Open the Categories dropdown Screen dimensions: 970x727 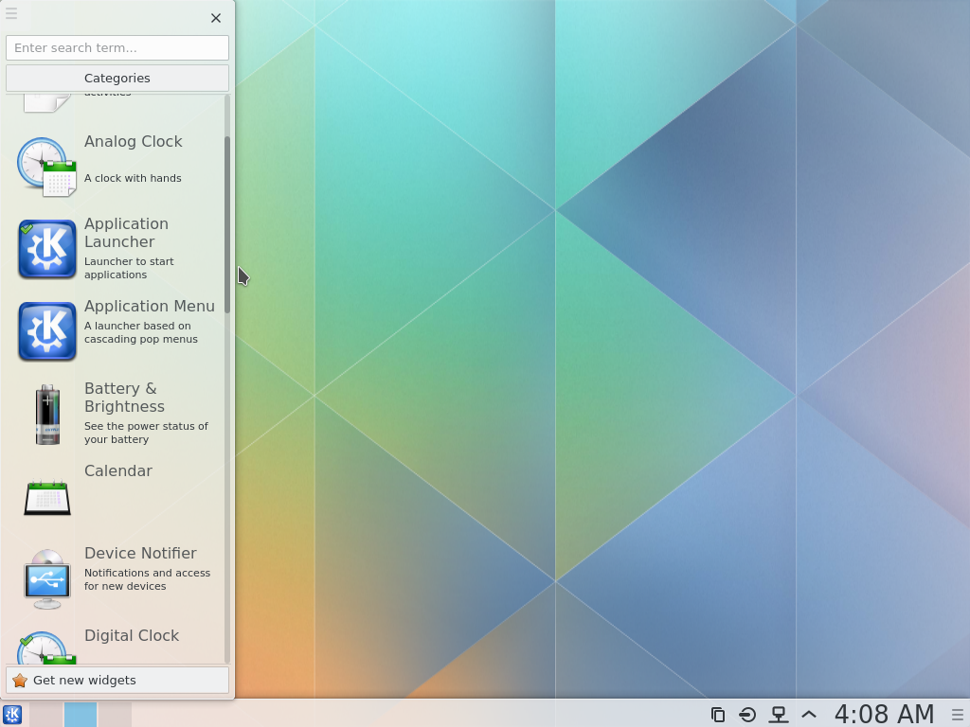117,79
